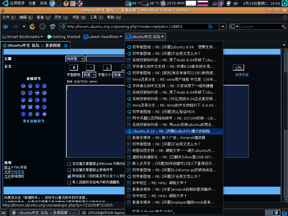Image resolution: width=288 pixels, height=216 pixels.
Task: Open feed item about Amarok播放器
Action: coord(174,138)
